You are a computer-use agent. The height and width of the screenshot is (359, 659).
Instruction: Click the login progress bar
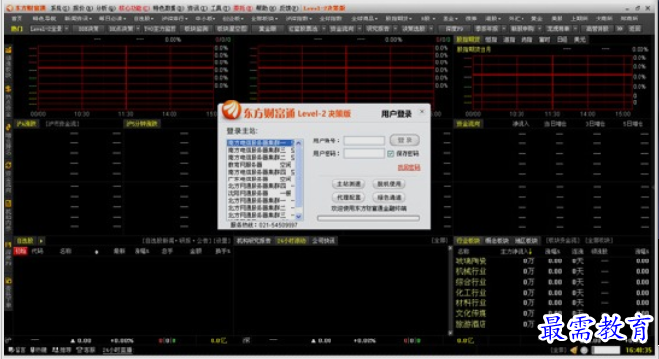[x=368, y=219]
